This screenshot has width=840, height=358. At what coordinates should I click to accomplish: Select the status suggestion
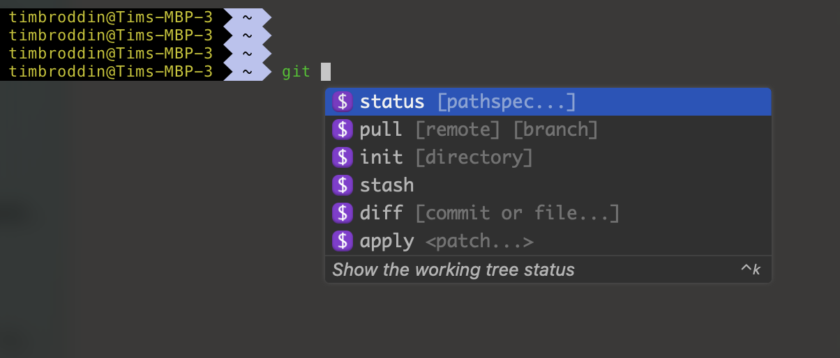392,102
